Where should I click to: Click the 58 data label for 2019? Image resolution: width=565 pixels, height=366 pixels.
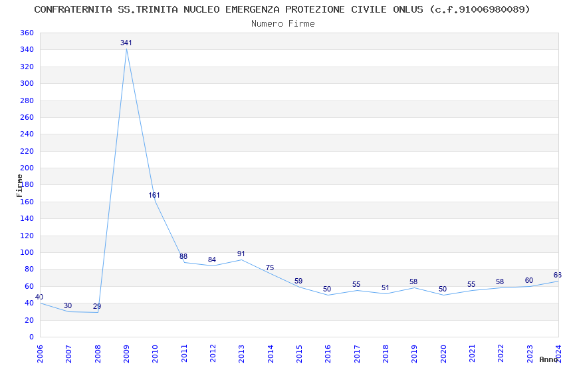[x=413, y=281]
